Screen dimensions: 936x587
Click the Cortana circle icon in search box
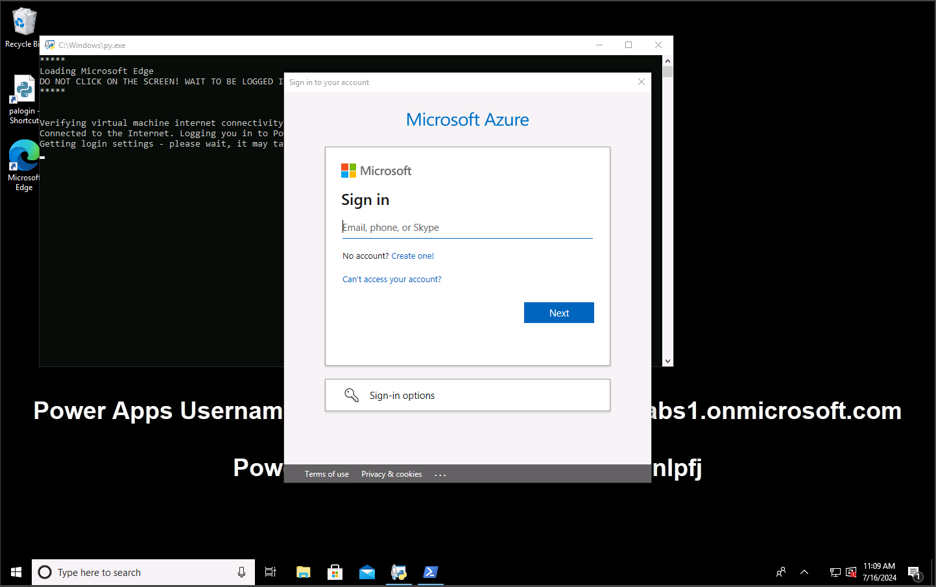pyautogui.click(x=45, y=572)
